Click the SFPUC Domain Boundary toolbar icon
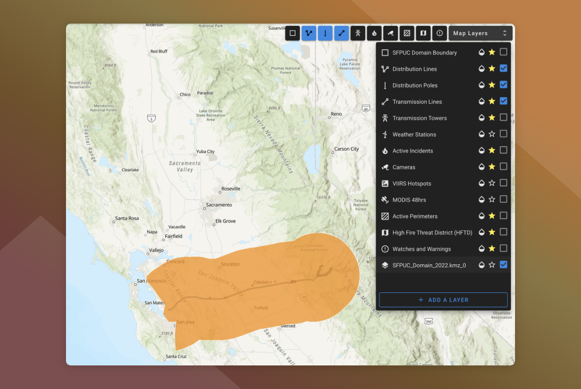Image resolution: width=581 pixels, height=389 pixels. pos(293,33)
